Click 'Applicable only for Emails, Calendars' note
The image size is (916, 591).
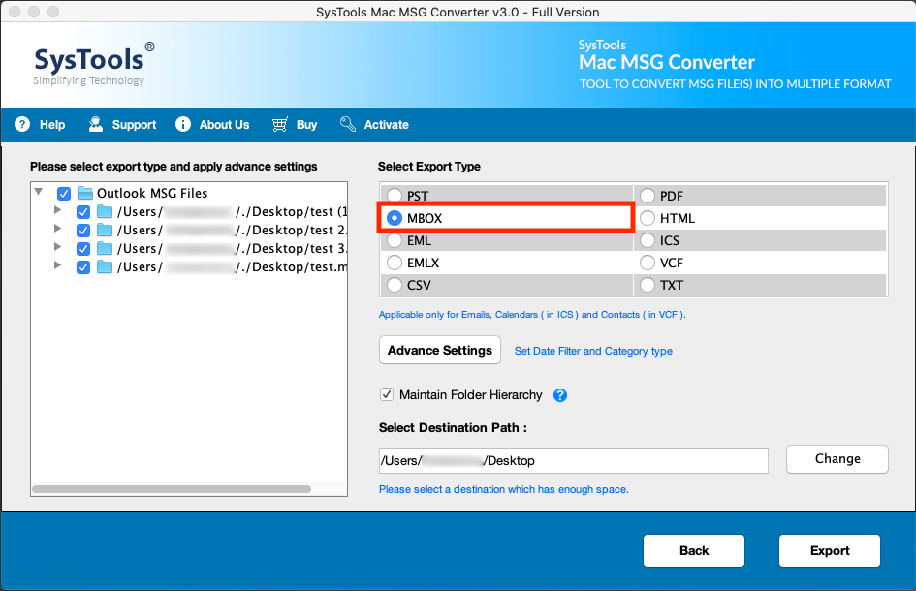pos(532,315)
